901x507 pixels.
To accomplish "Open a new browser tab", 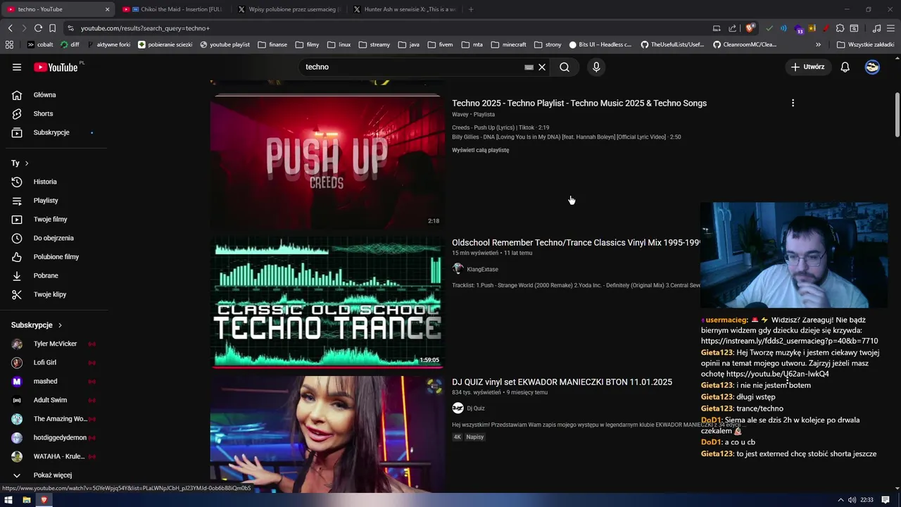I will coord(471,9).
